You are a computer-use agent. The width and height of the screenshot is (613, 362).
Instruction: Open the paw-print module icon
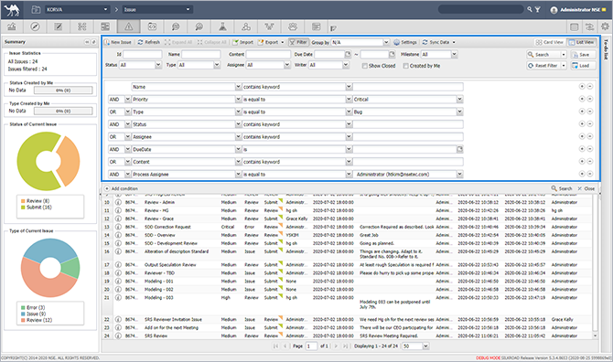(293, 27)
